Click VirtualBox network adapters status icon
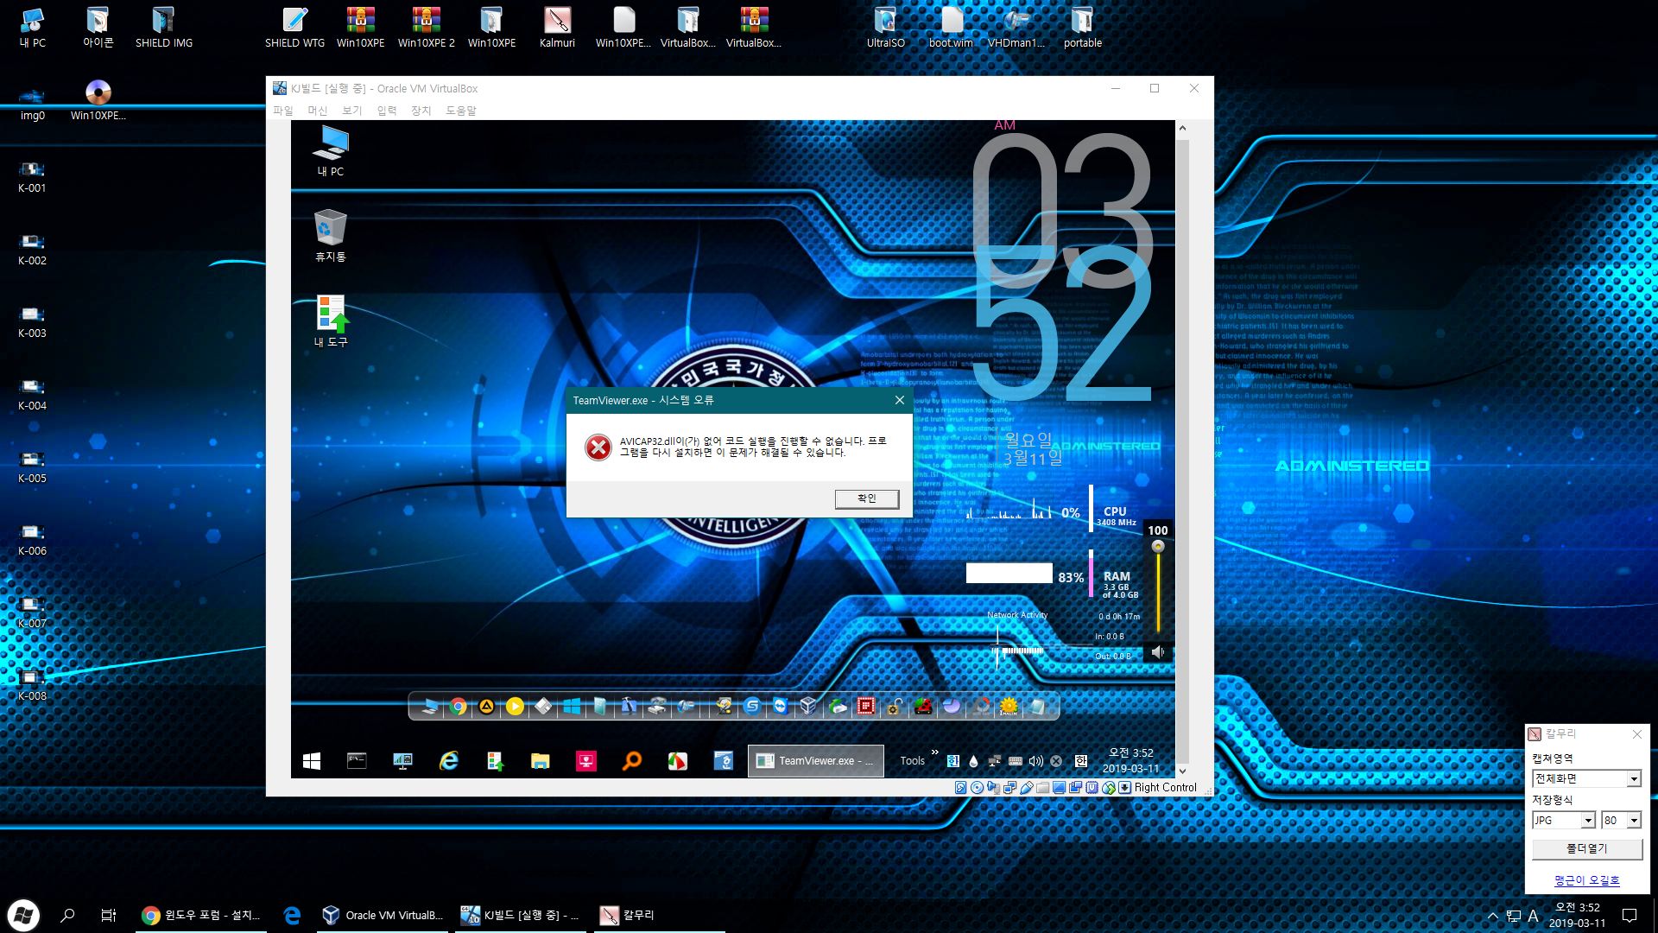This screenshot has width=1658, height=933. coord(1009,787)
